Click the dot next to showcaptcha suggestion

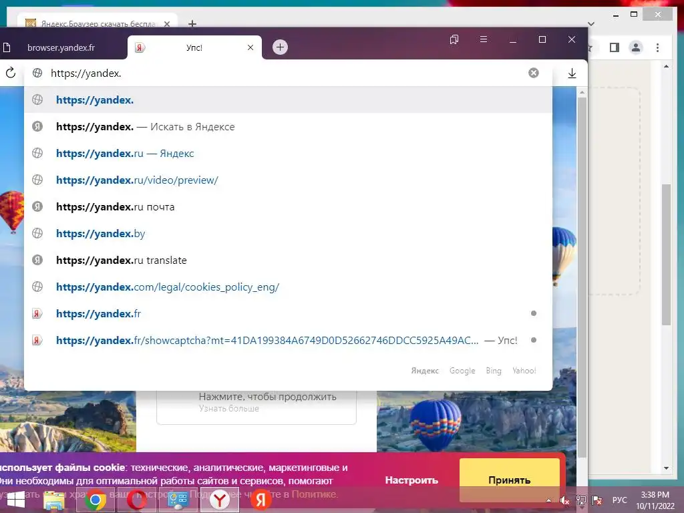533,340
